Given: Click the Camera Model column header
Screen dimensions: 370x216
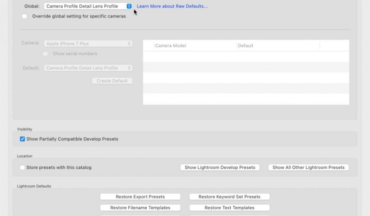Looking at the screenshot, I should tap(194, 45).
